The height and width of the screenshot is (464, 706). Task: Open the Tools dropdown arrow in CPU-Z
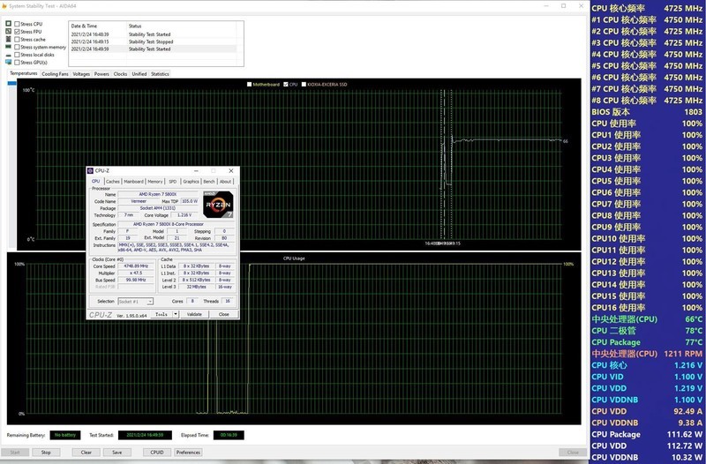176,314
